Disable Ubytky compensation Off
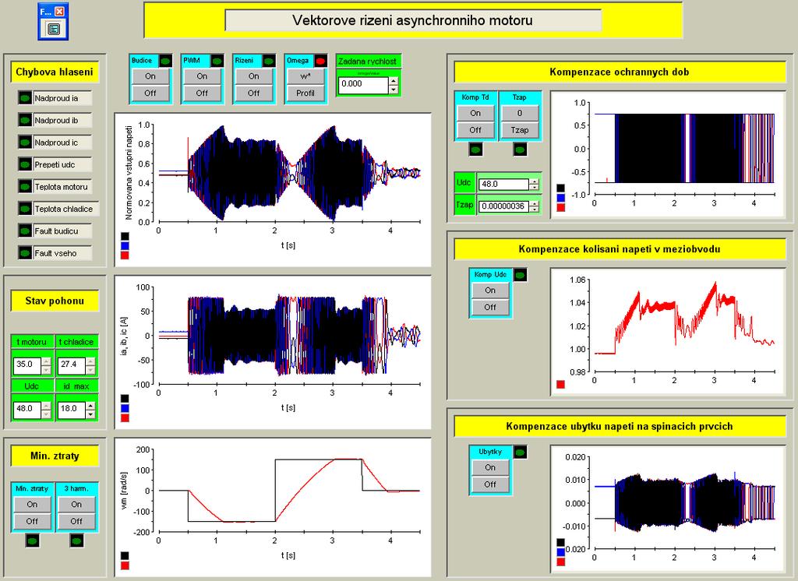 click(490, 484)
